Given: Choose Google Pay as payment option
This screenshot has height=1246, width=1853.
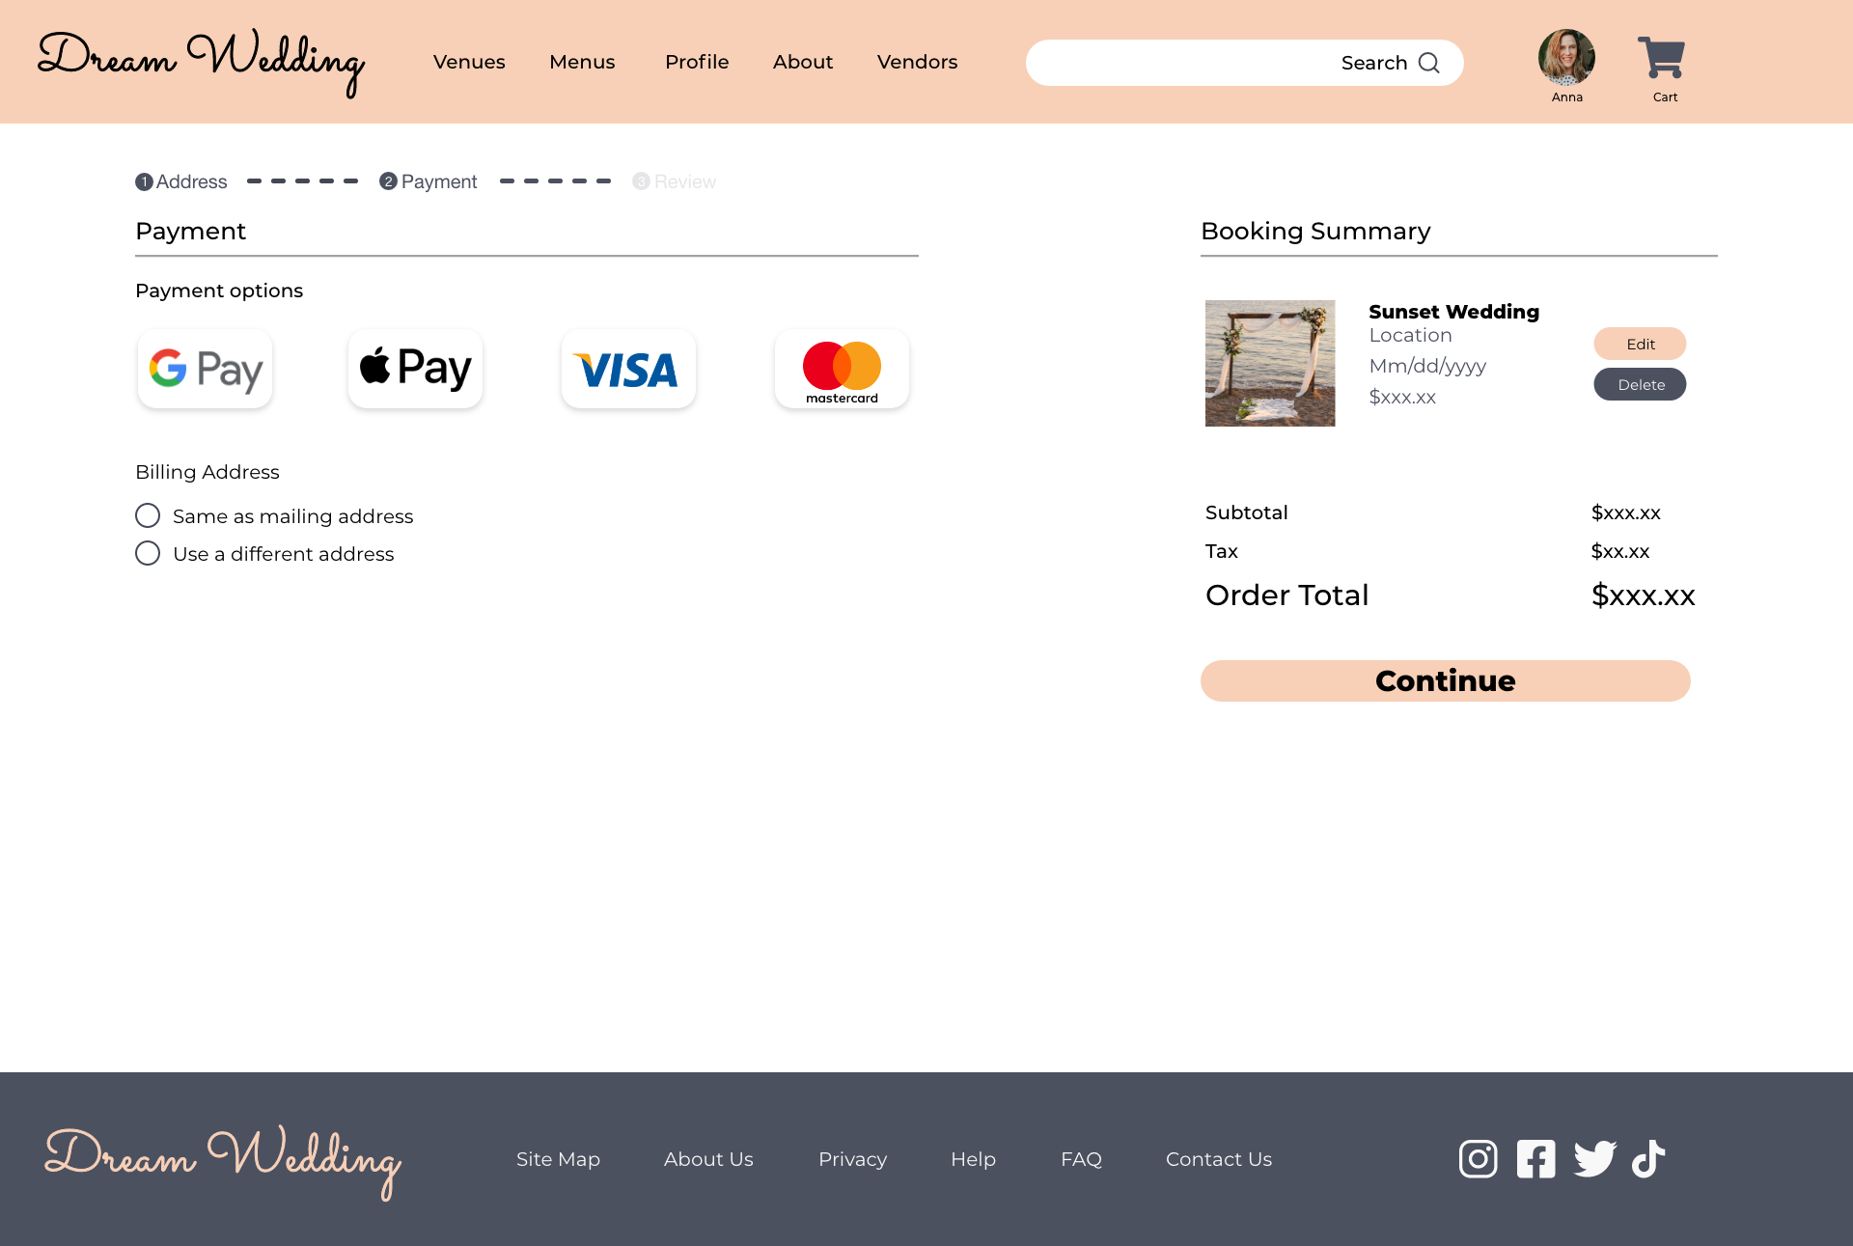Looking at the screenshot, I should pyautogui.click(x=205, y=369).
